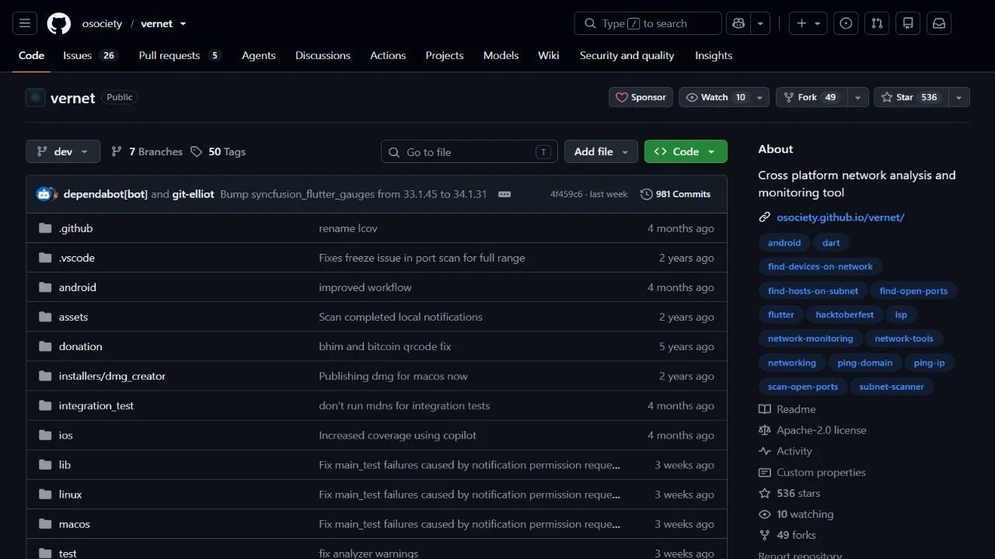
Task: Open the hacktoberfest topic tag
Action: 845,314
